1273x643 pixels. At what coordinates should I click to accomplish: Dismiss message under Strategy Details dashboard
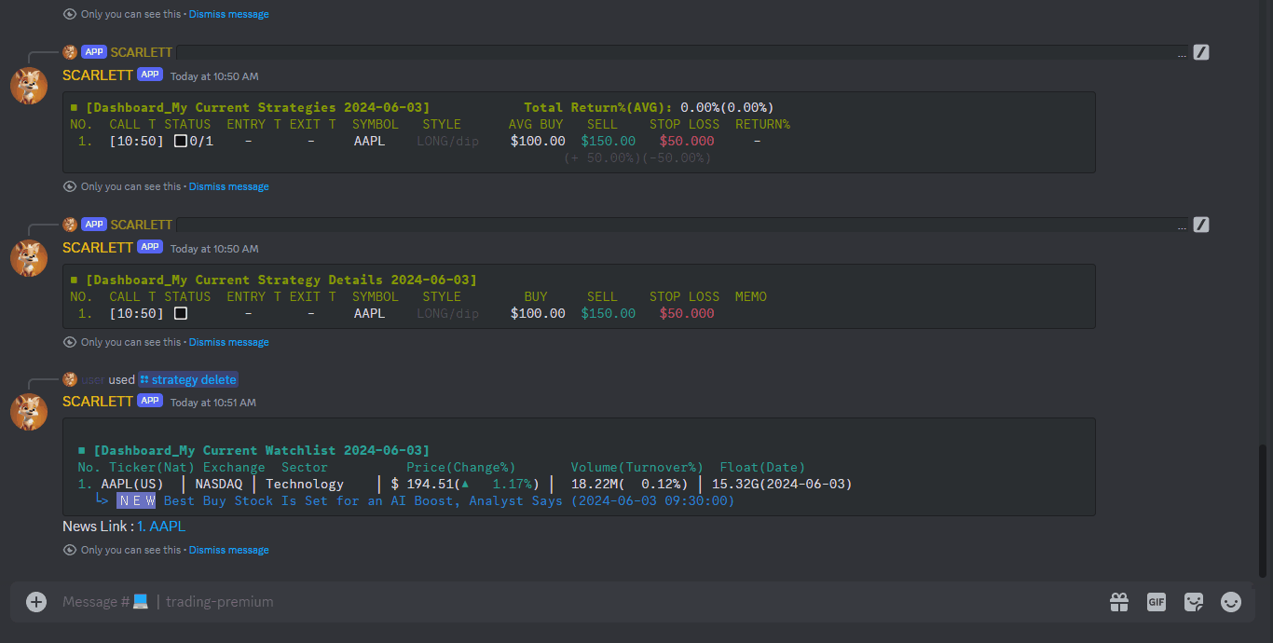[228, 342]
